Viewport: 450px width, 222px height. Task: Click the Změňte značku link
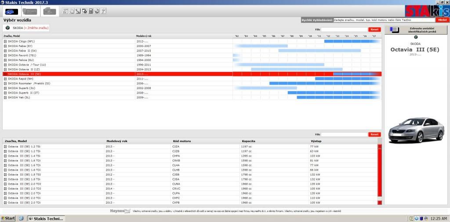point(37,28)
